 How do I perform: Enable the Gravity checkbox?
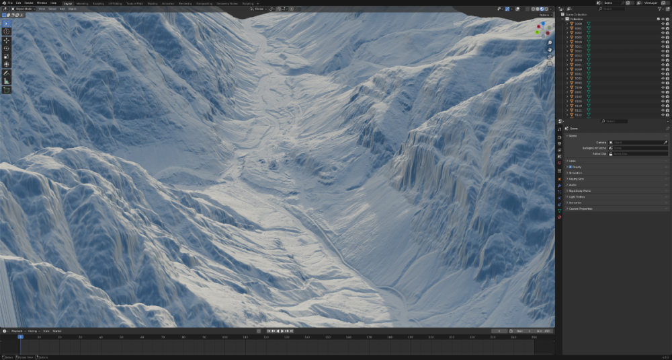click(x=571, y=167)
